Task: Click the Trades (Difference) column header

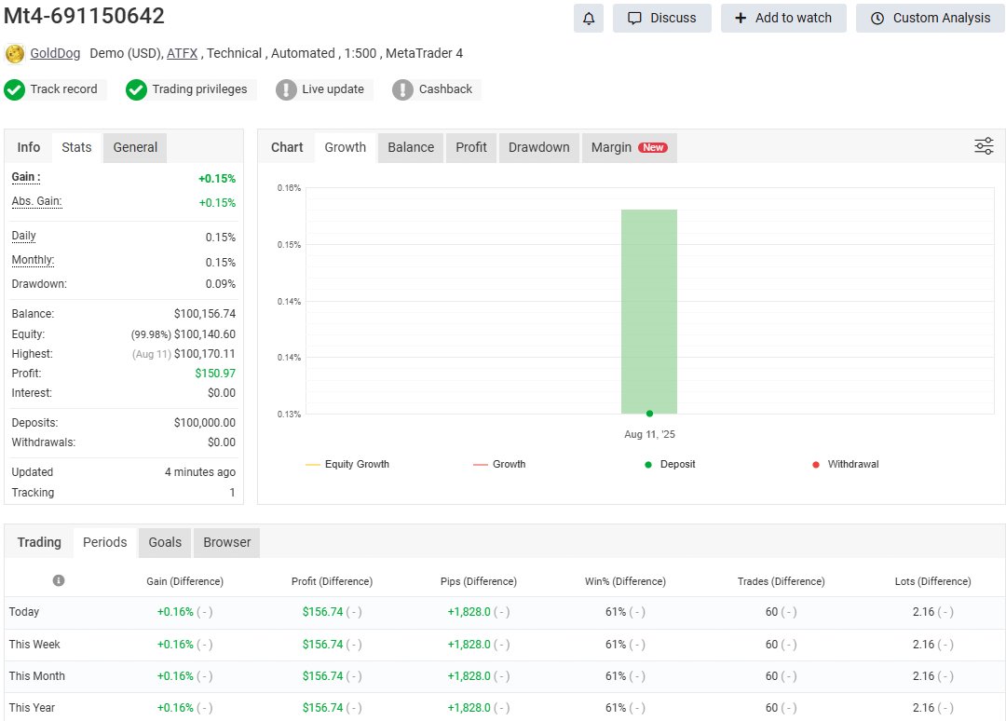Action: click(781, 581)
